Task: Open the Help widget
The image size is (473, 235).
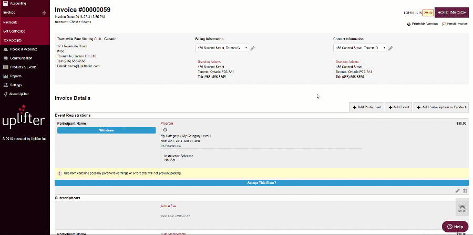Action: (455, 226)
